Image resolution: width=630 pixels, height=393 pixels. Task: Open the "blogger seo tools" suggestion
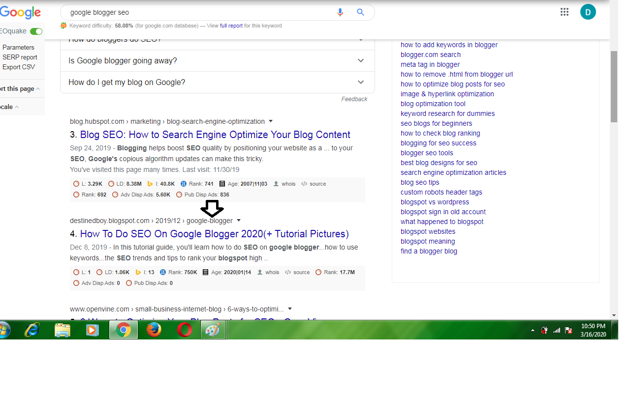tap(427, 153)
